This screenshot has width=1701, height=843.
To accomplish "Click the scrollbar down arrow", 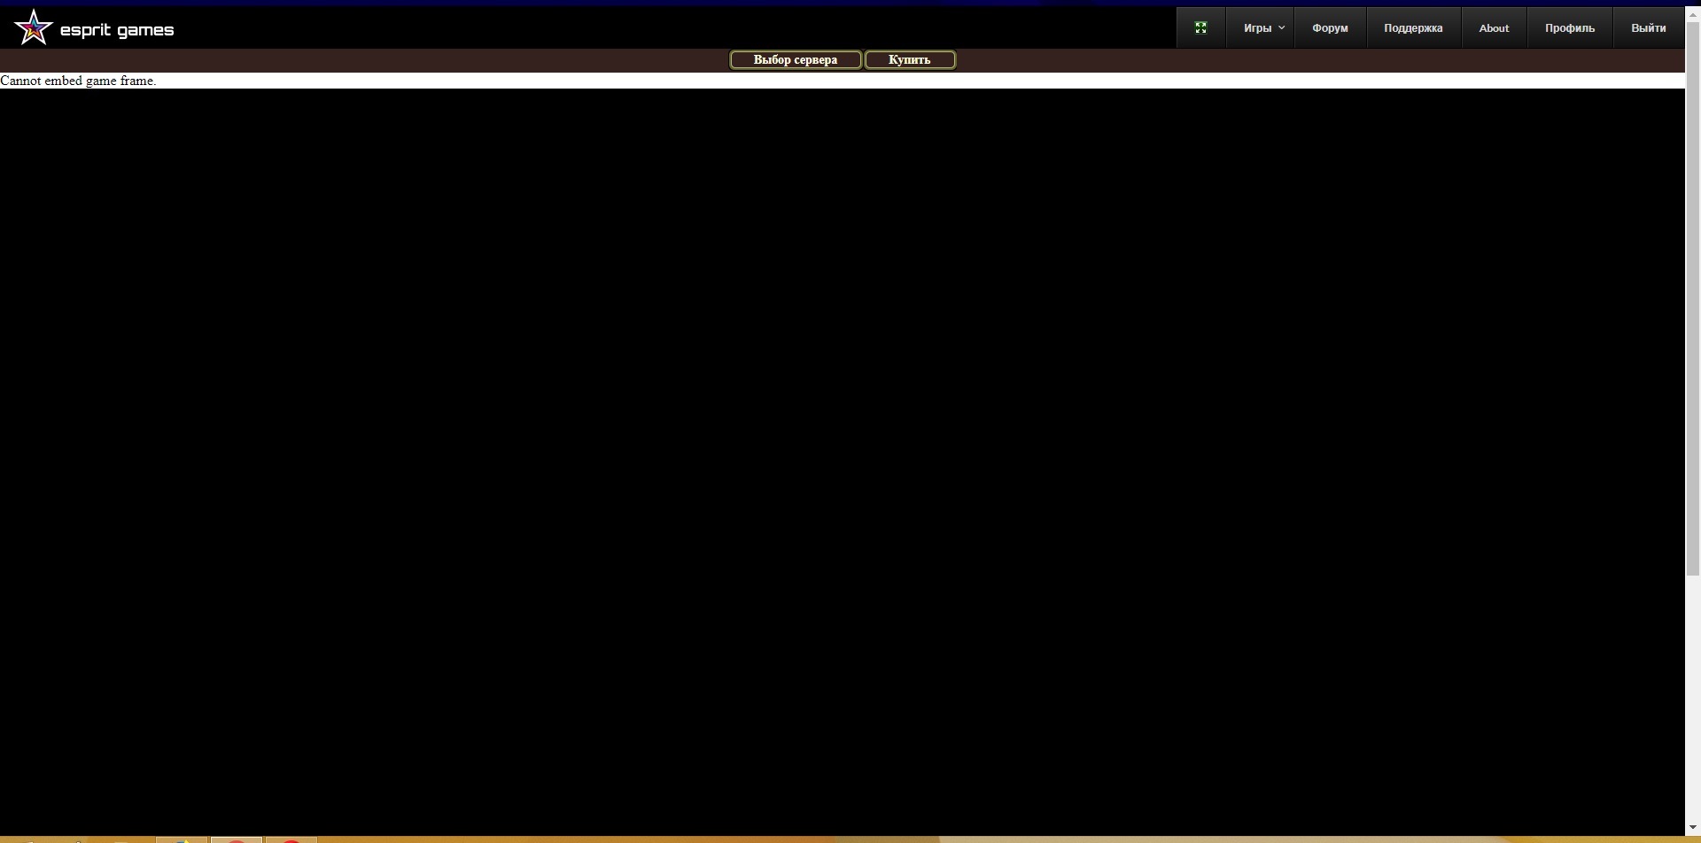I will tap(1692, 828).
